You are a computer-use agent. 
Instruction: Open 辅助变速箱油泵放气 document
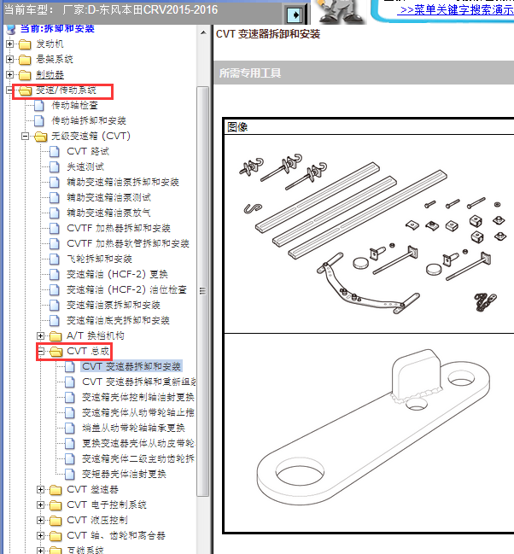click(x=108, y=213)
